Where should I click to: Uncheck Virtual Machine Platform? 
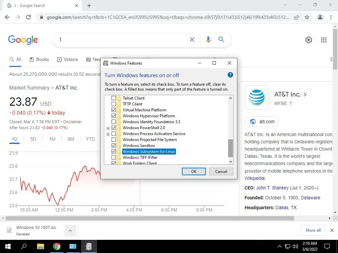coord(114,110)
